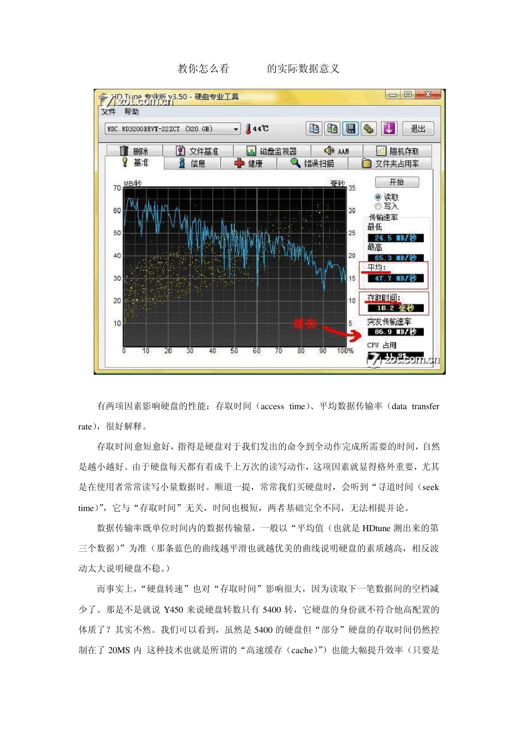The image size is (517, 732).
Task: Click the access time value 18.2 毫秒
Action: [x=396, y=308]
